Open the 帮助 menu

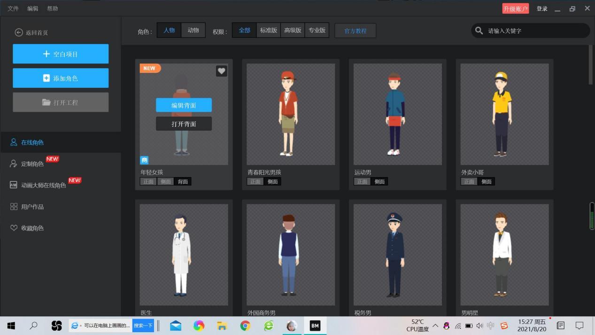tap(53, 8)
